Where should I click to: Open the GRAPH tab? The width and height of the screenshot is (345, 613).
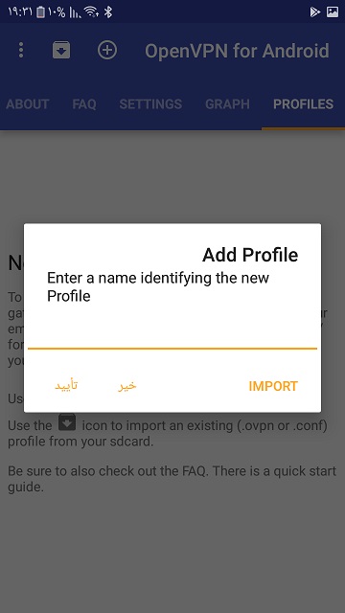click(x=227, y=104)
